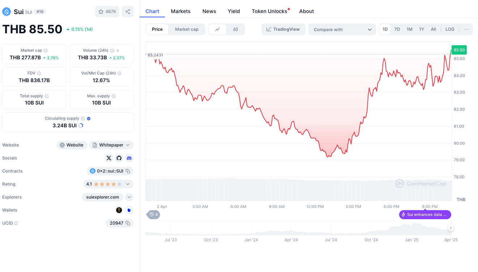Open suiexplorer.com explorer link

[102, 197]
